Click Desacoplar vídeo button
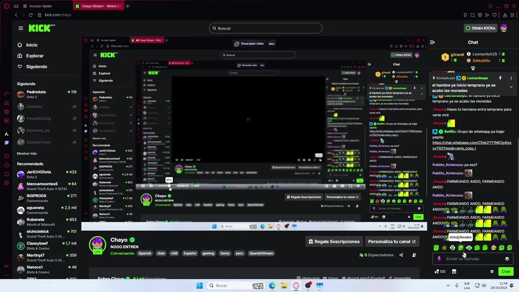The height and width of the screenshot is (292, 519). tap(249, 43)
